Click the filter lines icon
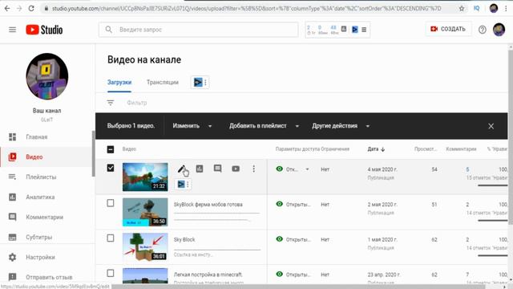The image size is (513, 289). pos(111,103)
